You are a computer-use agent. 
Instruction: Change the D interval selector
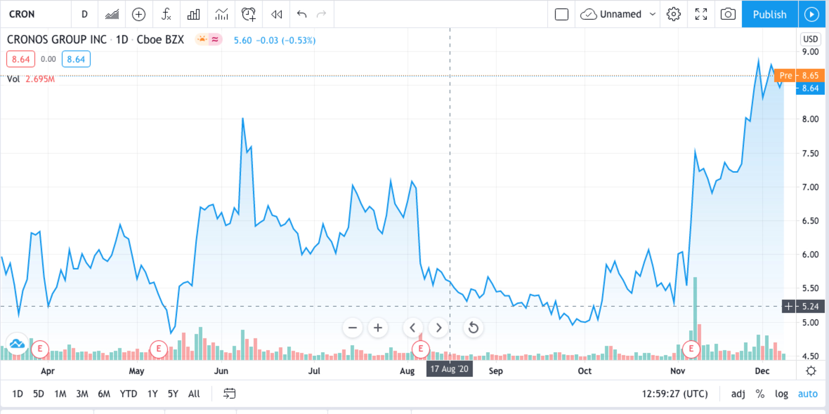85,14
